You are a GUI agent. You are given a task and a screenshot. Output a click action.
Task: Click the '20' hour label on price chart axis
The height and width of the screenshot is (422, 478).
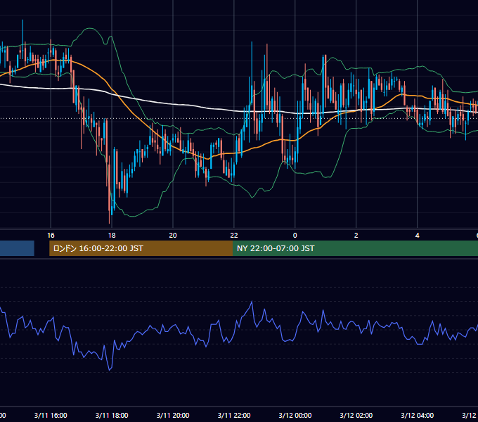[x=173, y=236]
